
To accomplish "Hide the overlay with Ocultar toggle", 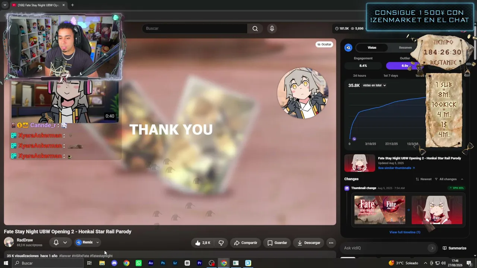I will click(324, 44).
